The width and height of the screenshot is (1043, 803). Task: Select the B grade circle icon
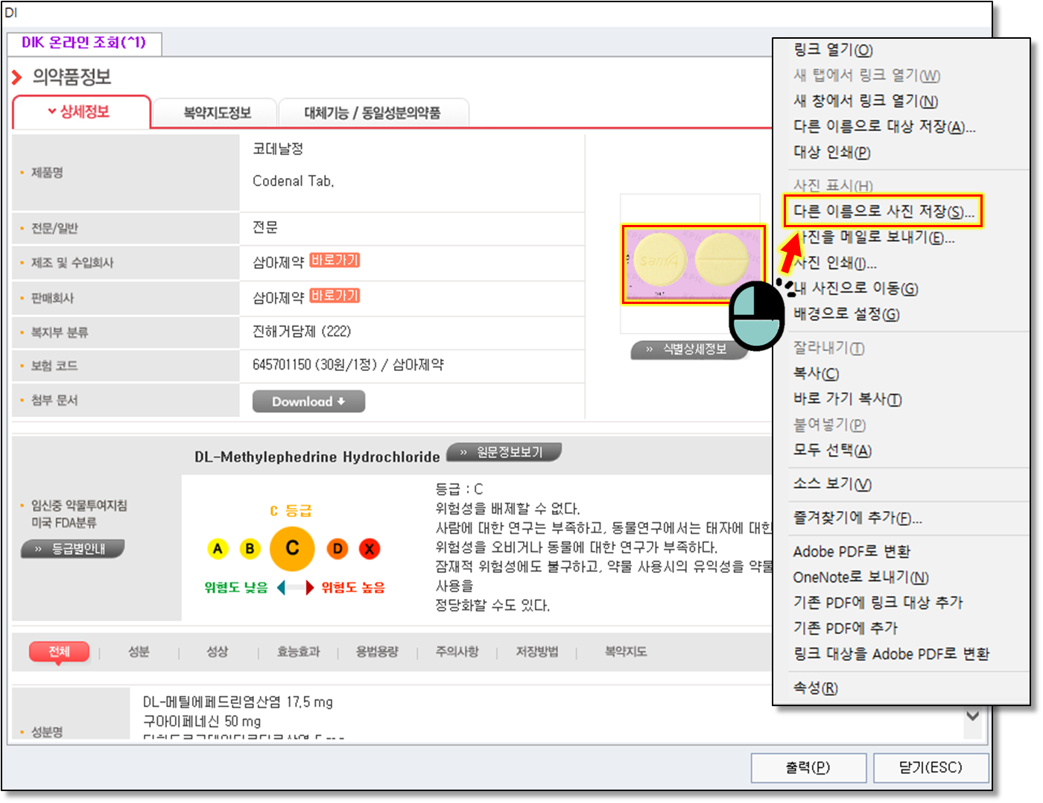tap(250, 549)
